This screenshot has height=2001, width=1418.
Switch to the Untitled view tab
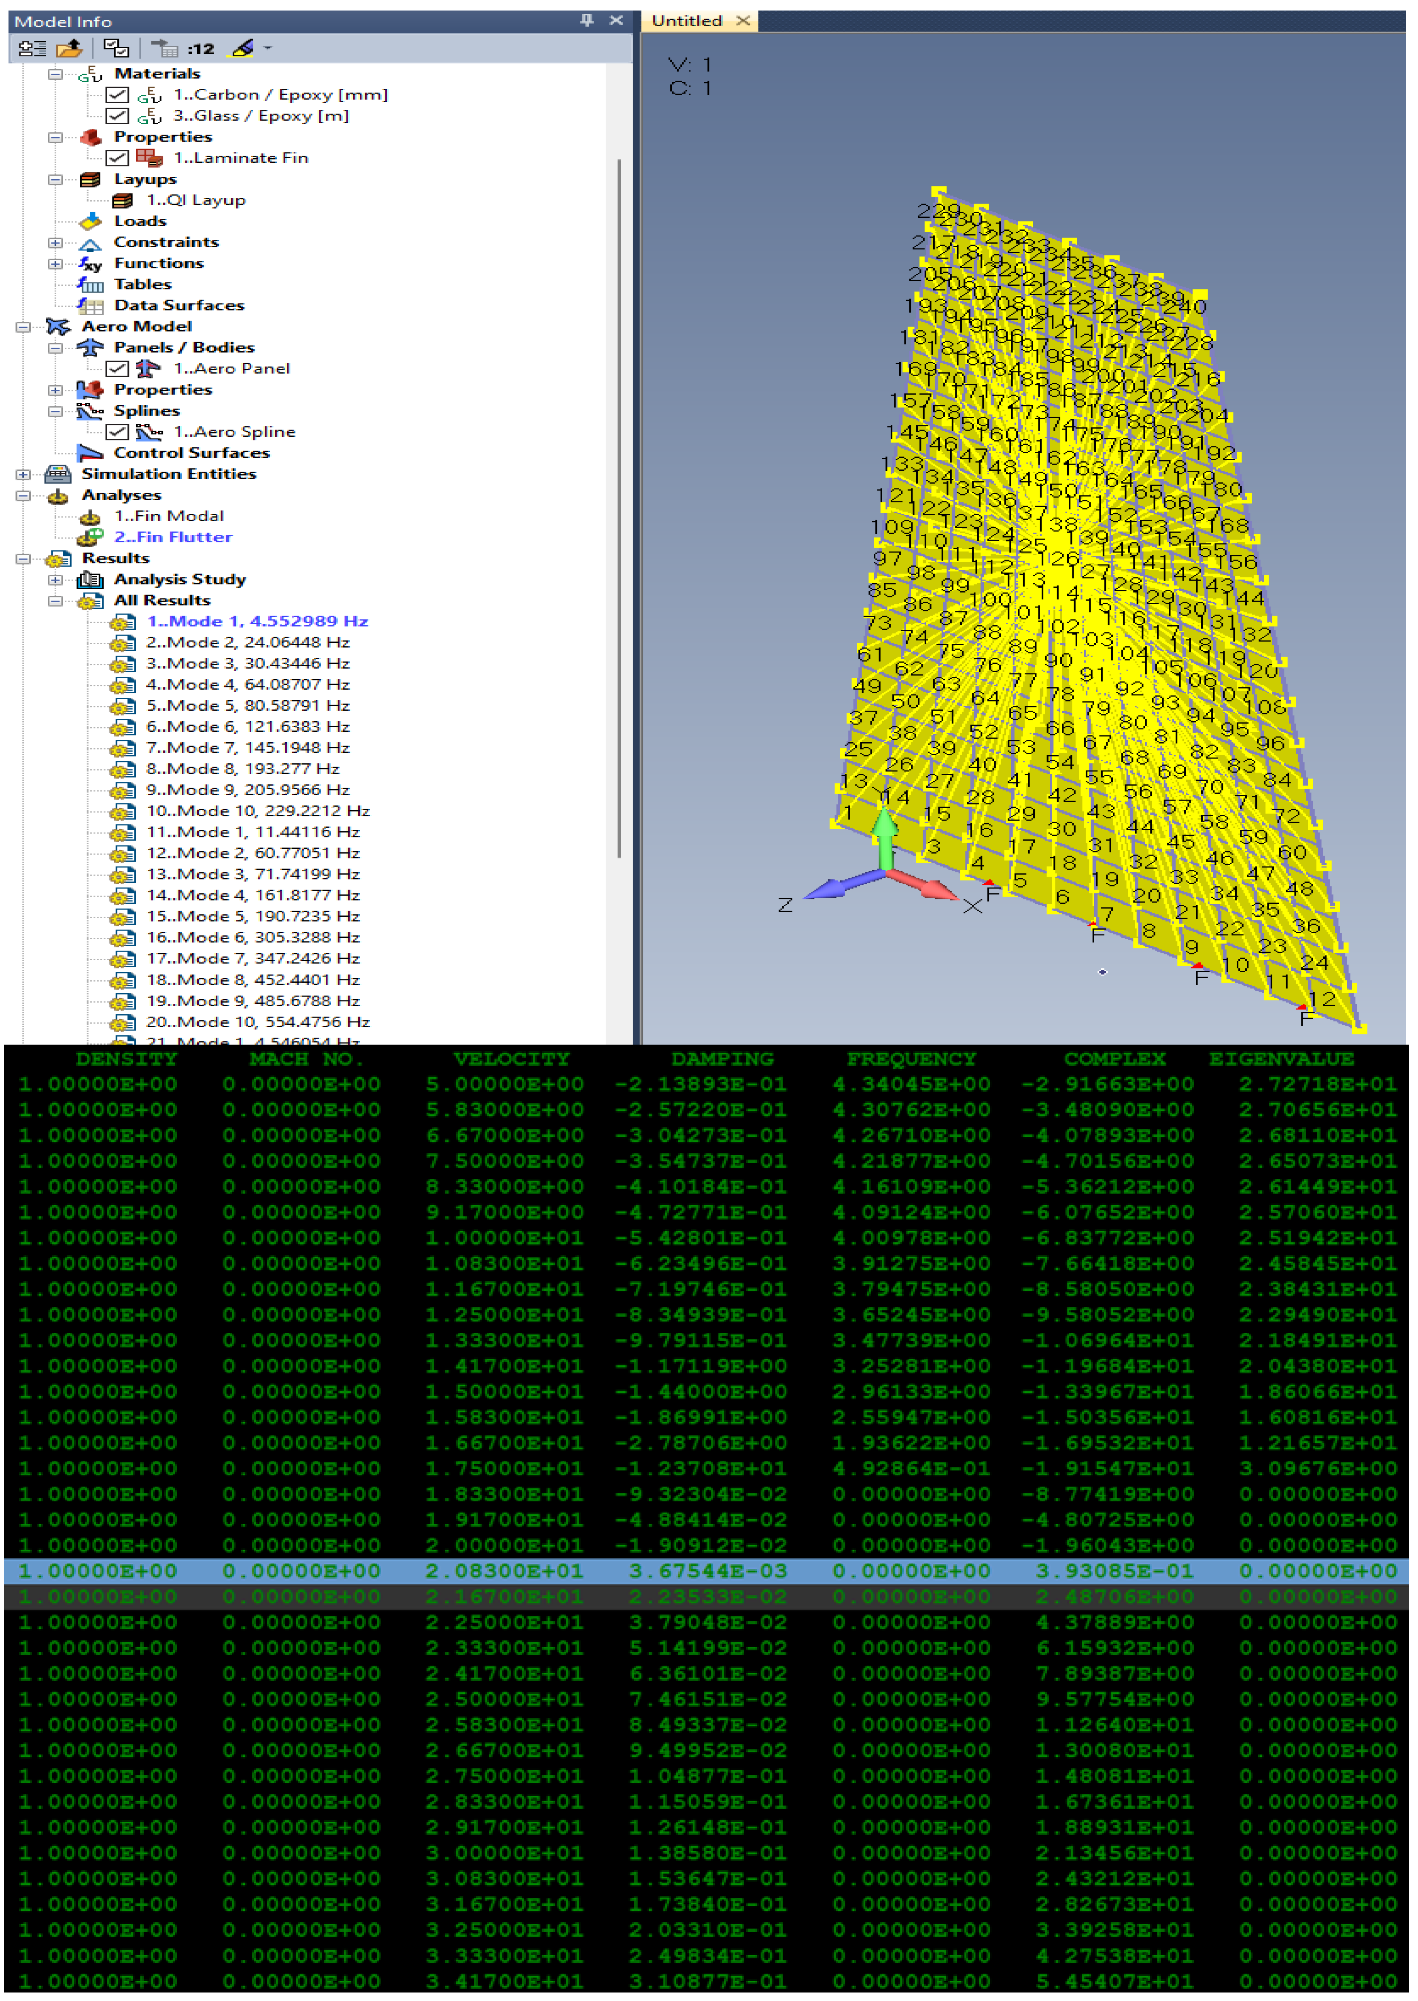point(686,21)
